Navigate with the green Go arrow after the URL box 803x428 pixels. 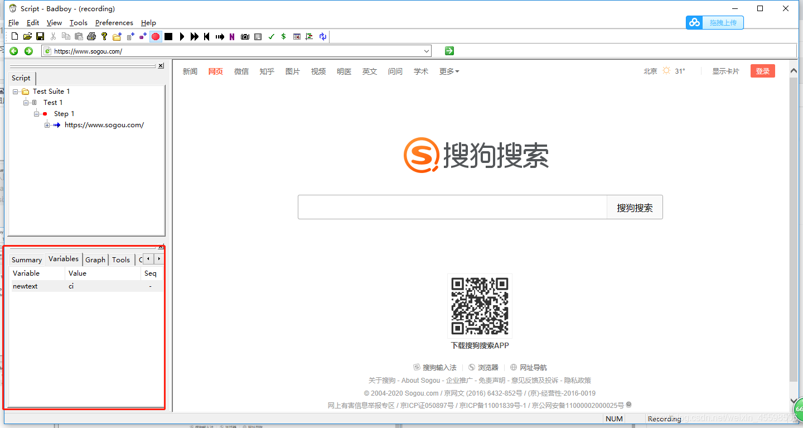(x=449, y=51)
